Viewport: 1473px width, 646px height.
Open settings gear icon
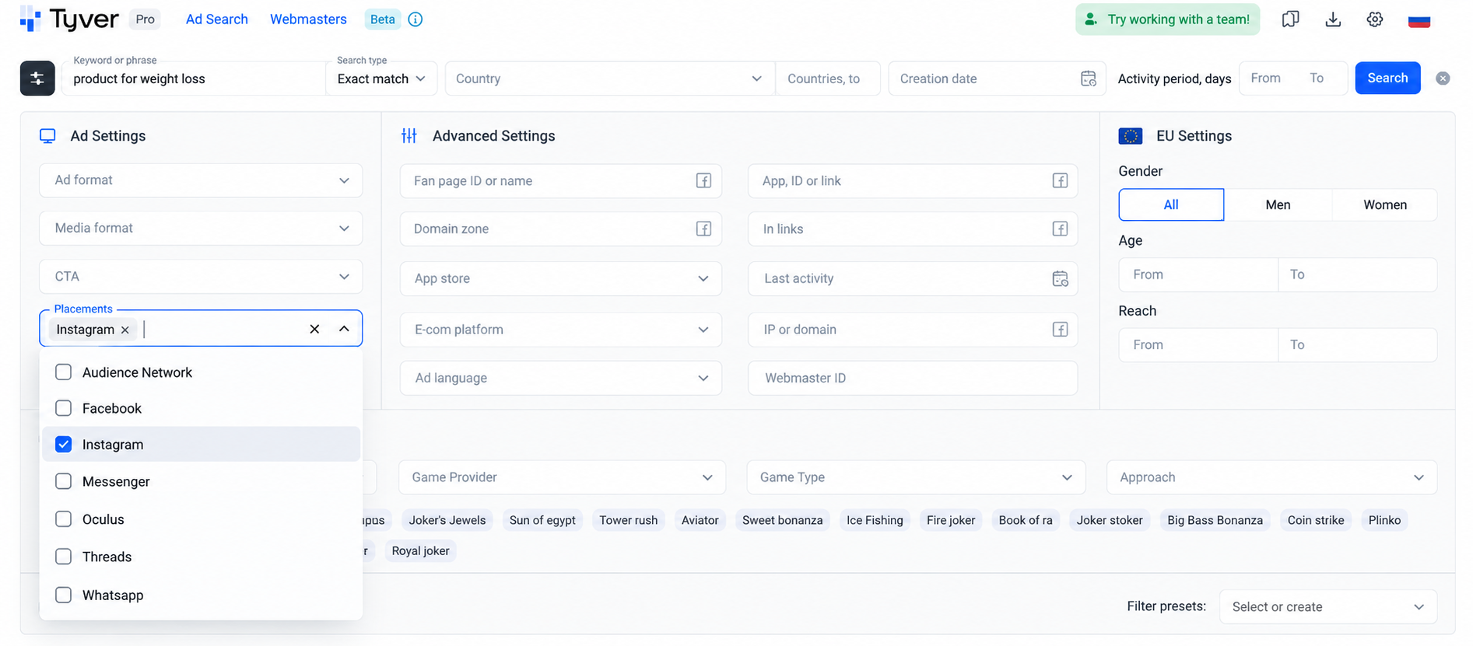tap(1375, 19)
